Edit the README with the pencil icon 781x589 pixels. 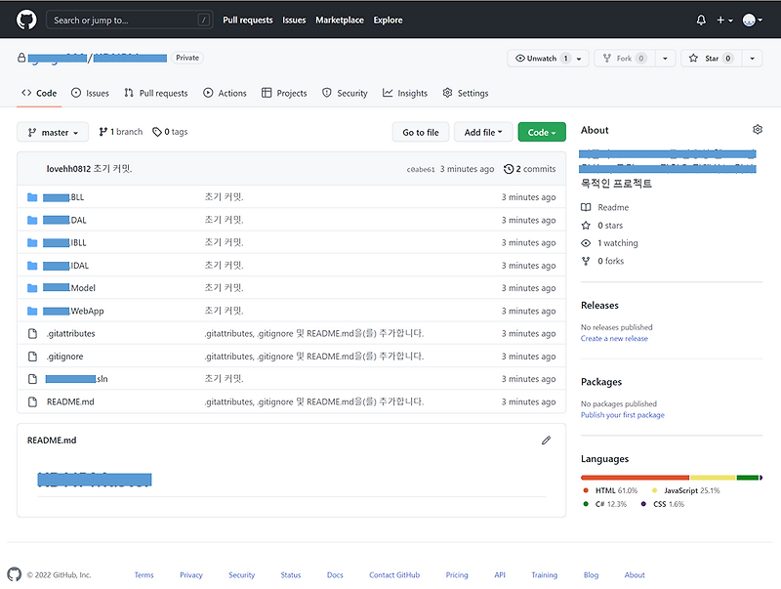[x=546, y=441]
